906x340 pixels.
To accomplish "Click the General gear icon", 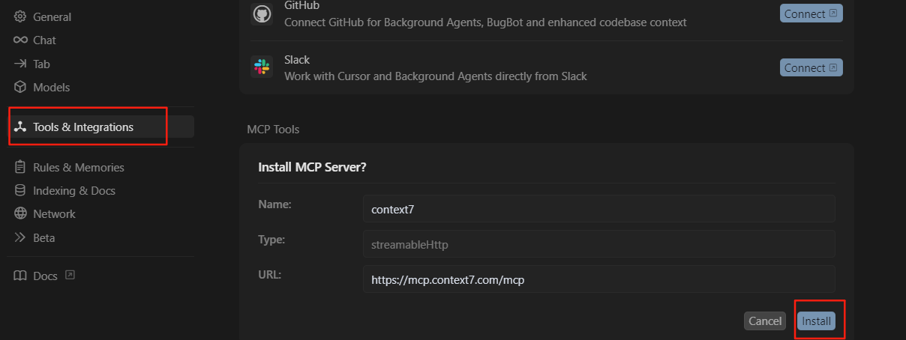I will [20, 16].
